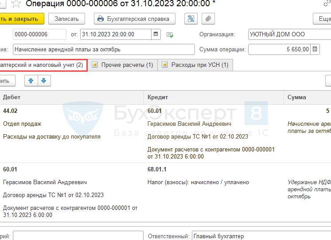
Task: Move row down with blue arrow
Action: (44, 81)
